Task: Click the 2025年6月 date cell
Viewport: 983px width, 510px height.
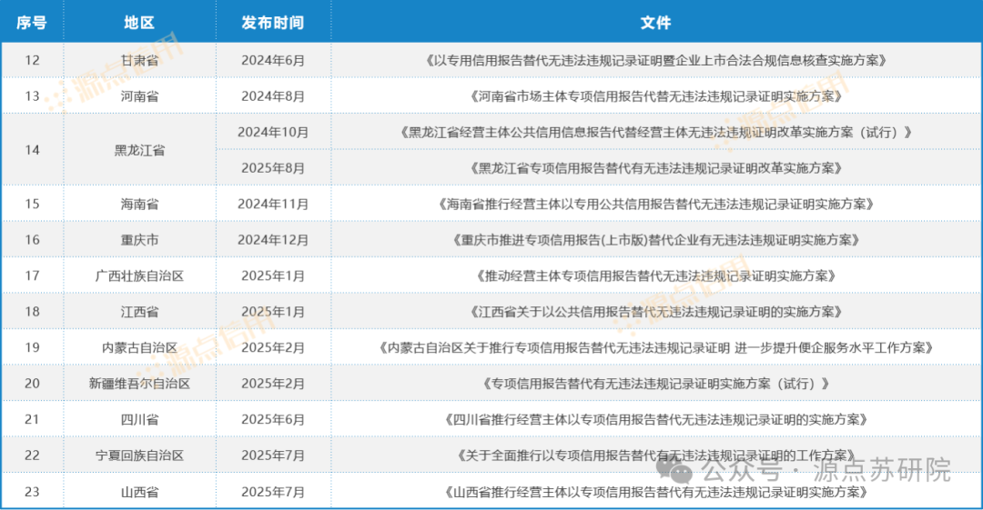Action: point(273,419)
